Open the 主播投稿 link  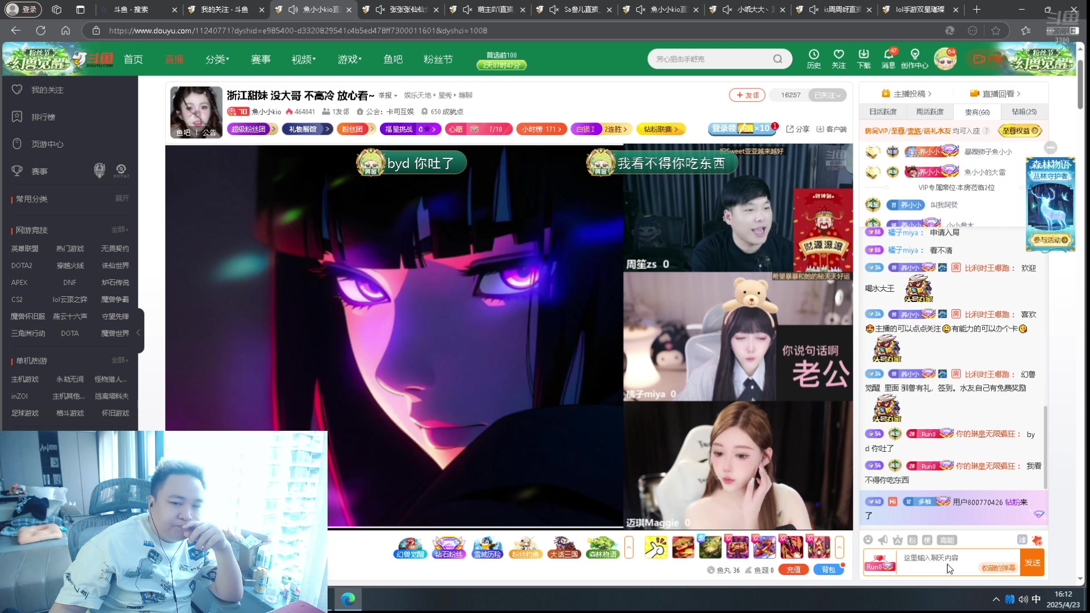coord(906,94)
